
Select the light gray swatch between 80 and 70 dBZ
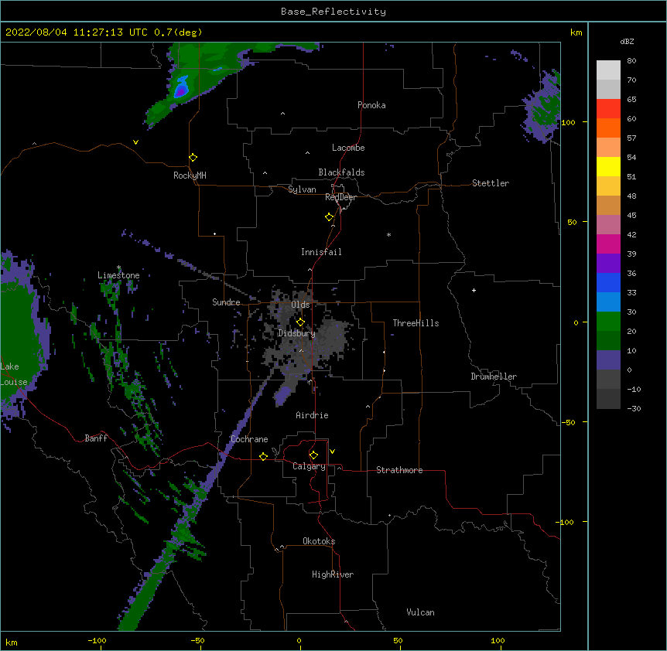[608, 70]
